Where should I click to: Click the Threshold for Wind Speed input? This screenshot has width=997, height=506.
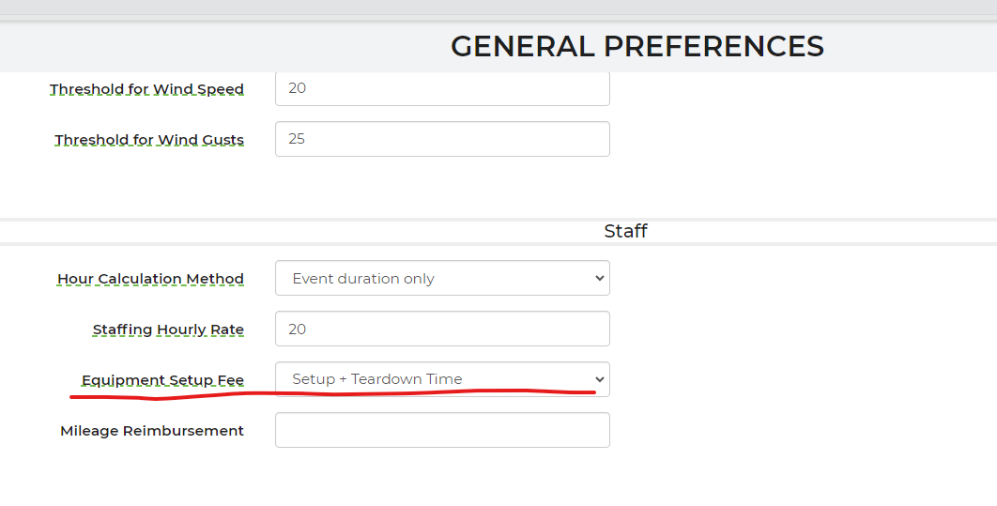[x=441, y=89]
